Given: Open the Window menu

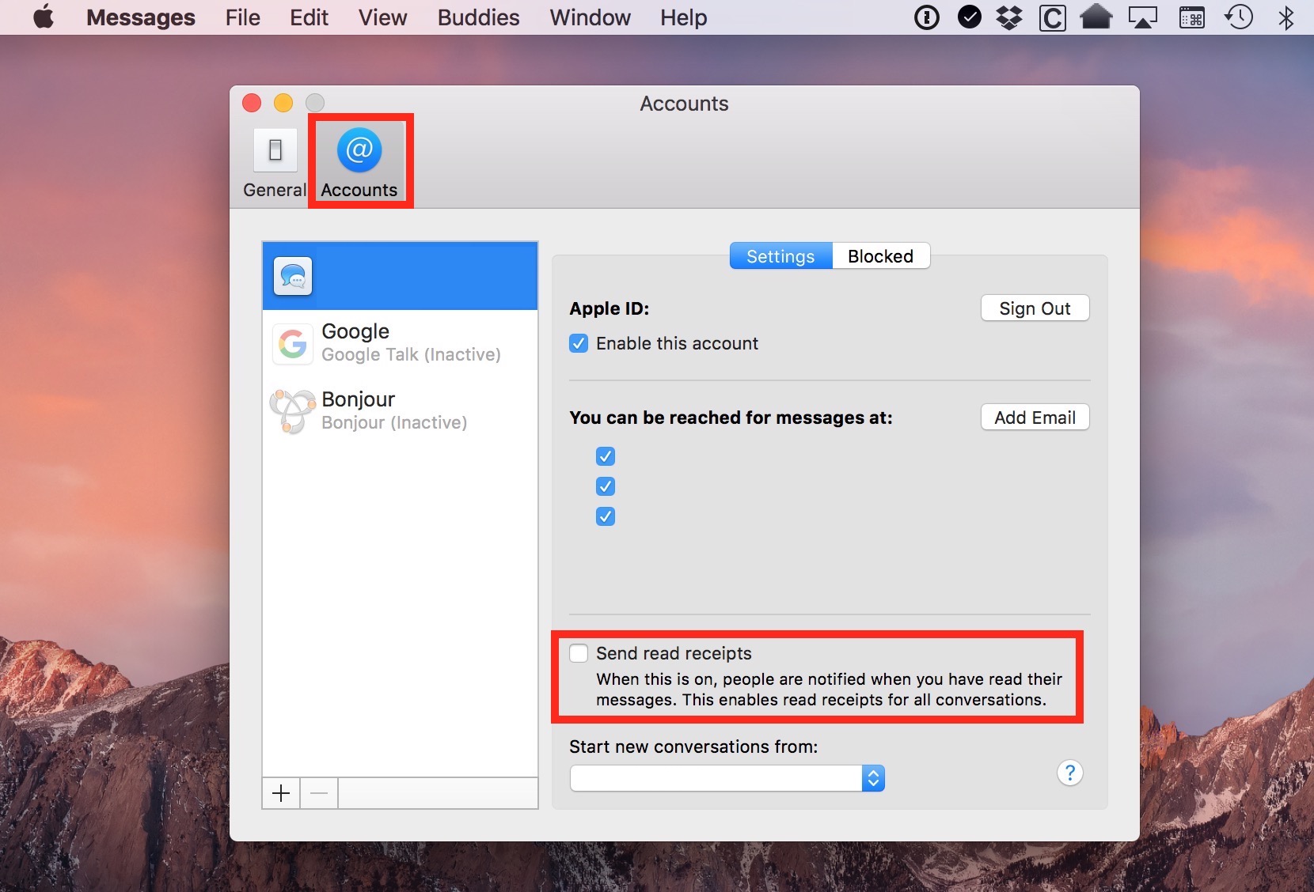Looking at the screenshot, I should (591, 17).
